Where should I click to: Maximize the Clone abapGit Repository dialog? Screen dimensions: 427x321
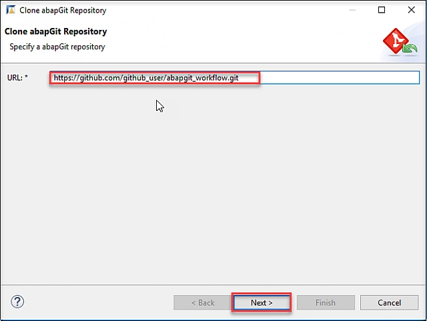tap(382, 10)
